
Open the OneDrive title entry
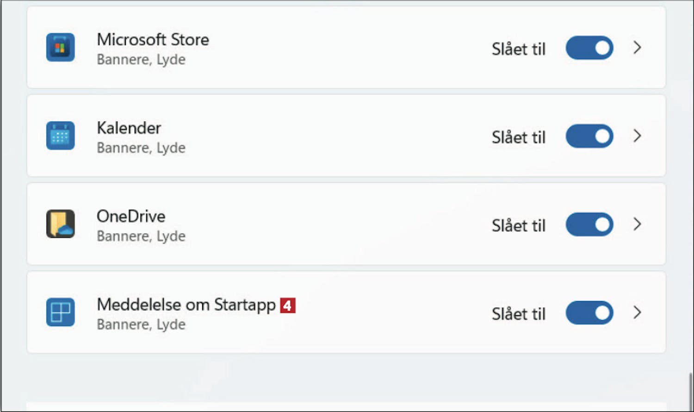[131, 216]
